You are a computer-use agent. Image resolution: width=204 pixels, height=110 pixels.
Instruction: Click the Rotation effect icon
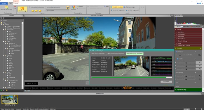(x=177, y=59)
